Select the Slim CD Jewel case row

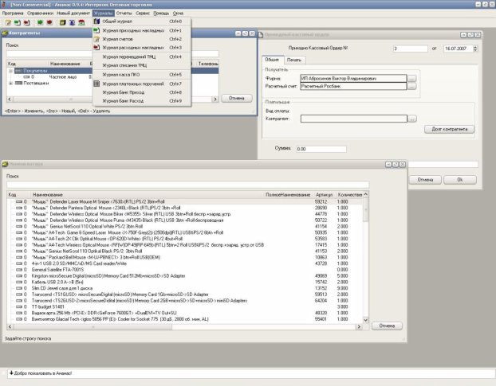point(185,288)
